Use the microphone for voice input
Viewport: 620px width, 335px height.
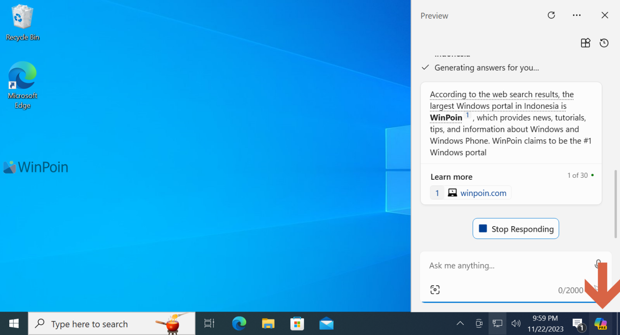point(599,264)
